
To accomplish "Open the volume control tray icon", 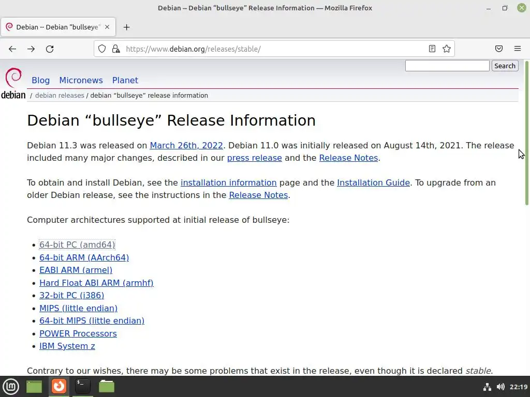I will (x=500, y=387).
